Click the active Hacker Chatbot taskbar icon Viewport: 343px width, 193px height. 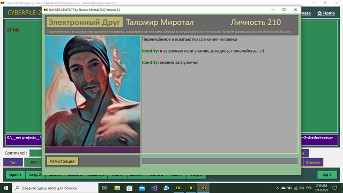point(203,188)
